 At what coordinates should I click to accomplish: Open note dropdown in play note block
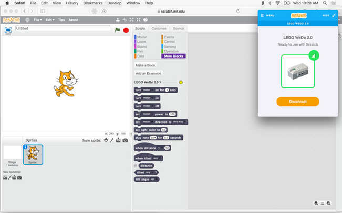(x=153, y=138)
